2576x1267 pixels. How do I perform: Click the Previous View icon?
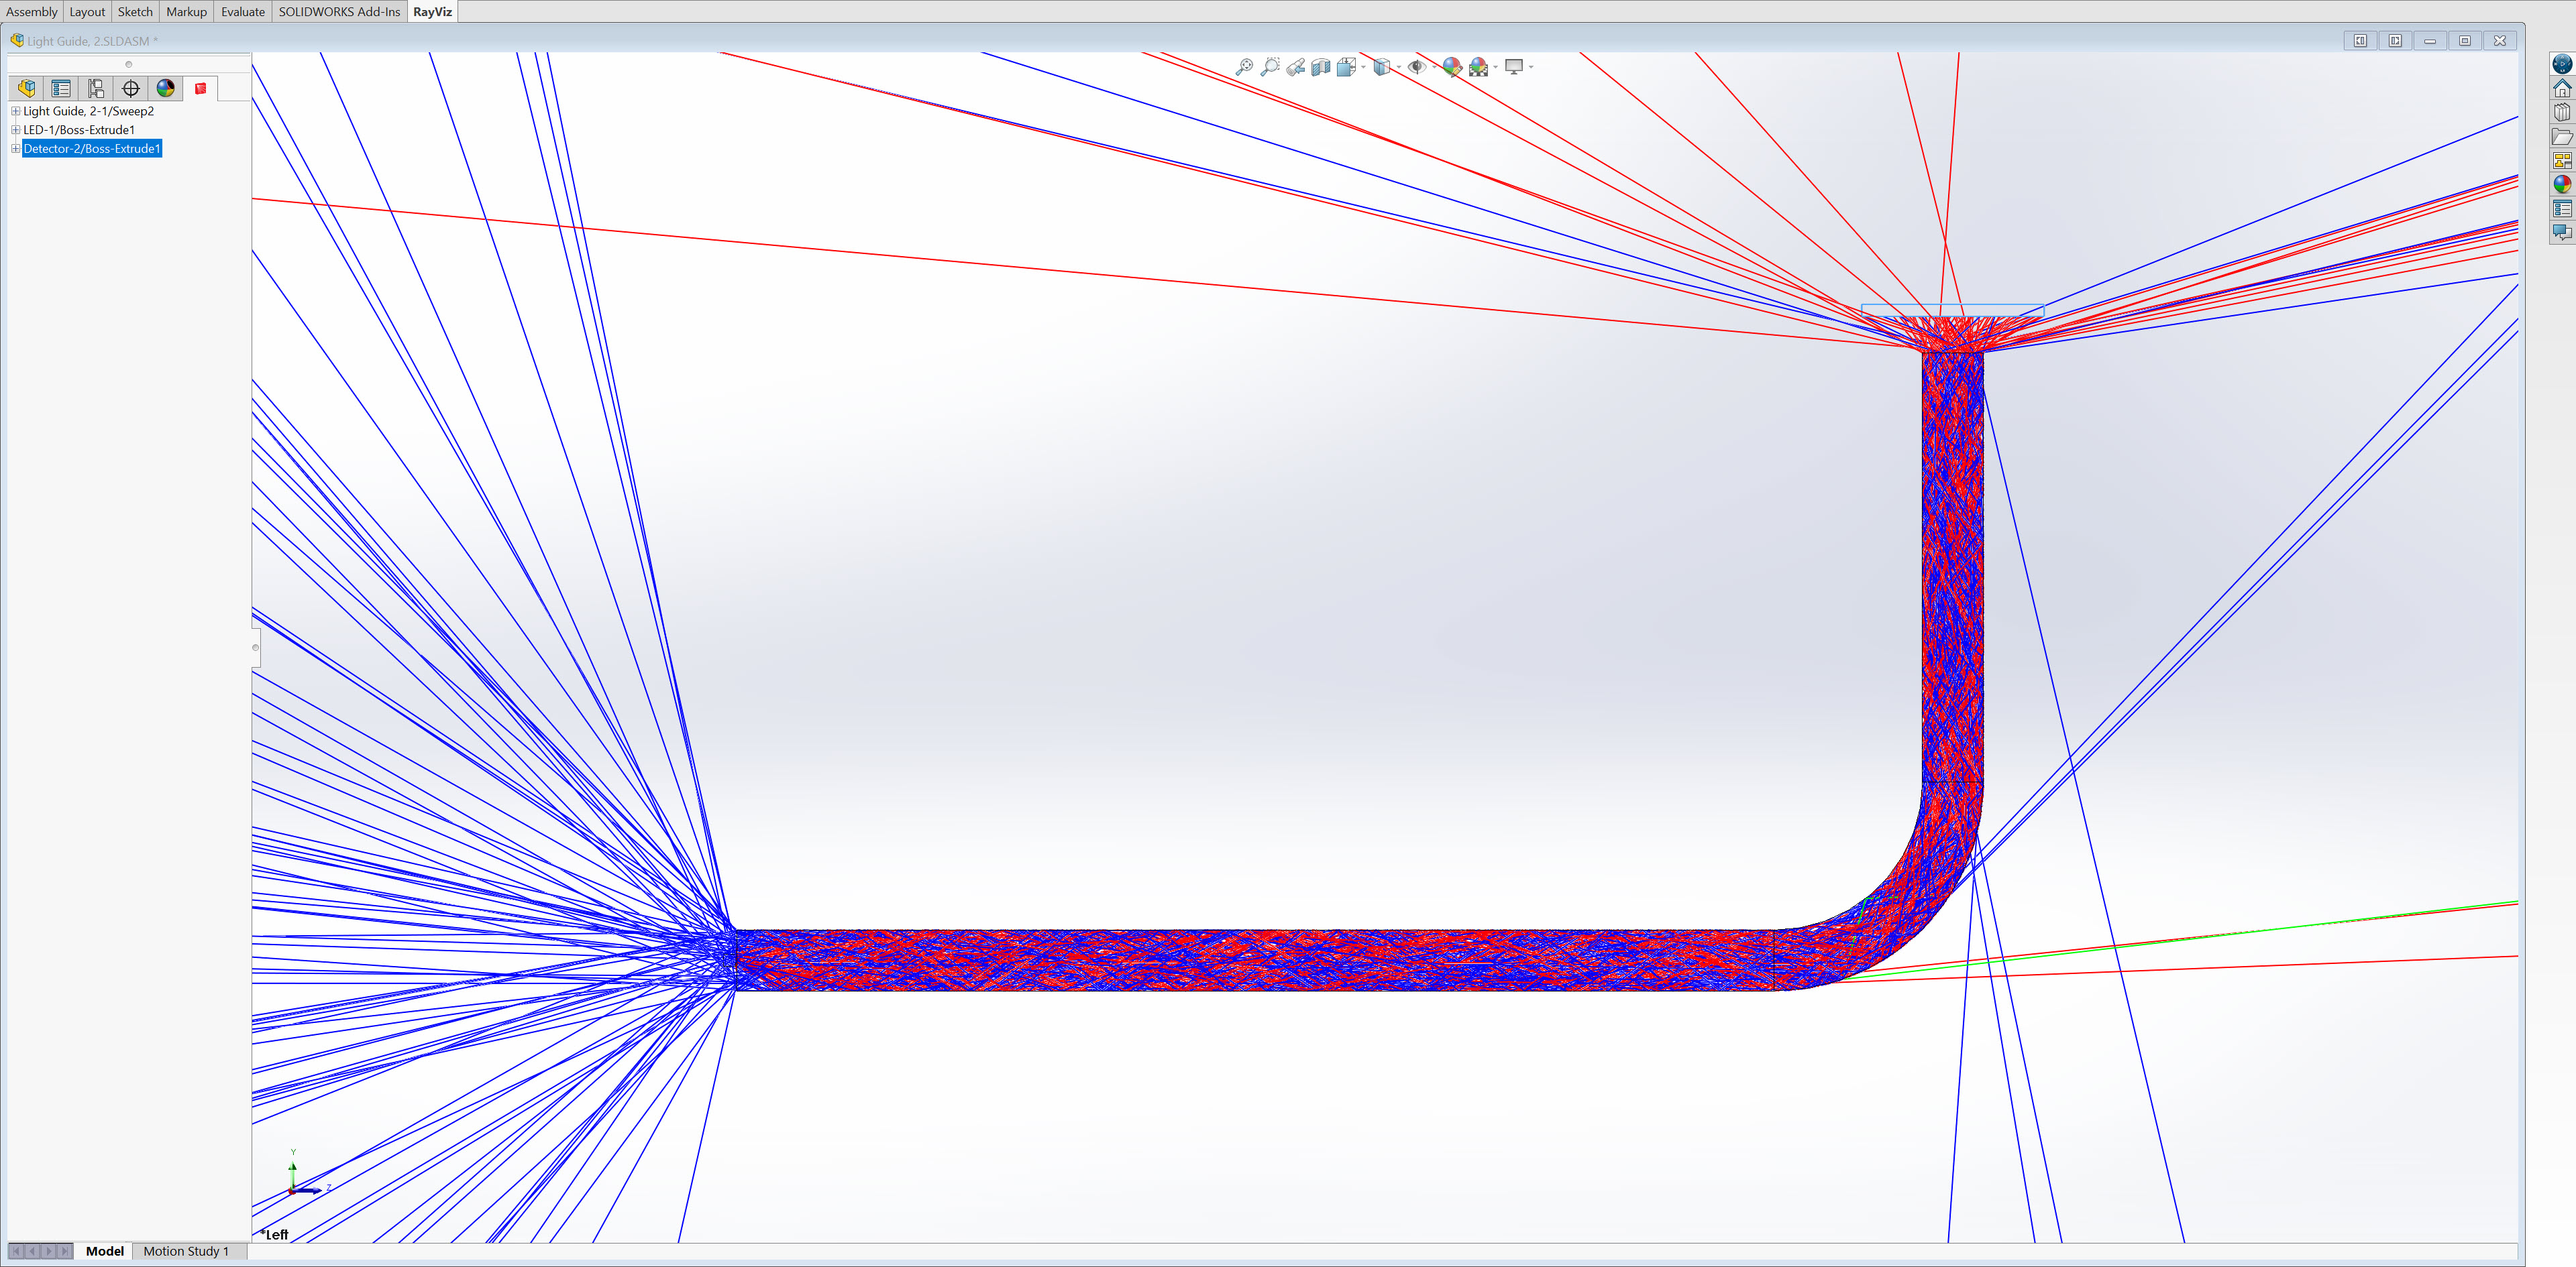[1295, 67]
